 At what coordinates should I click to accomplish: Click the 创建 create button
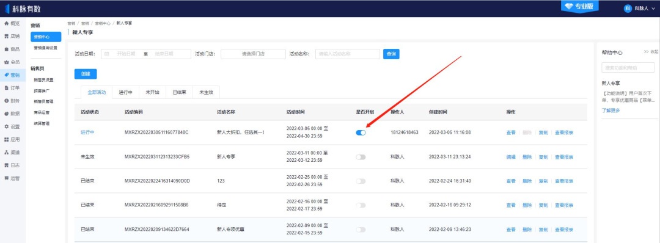click(x=86, y=74)
